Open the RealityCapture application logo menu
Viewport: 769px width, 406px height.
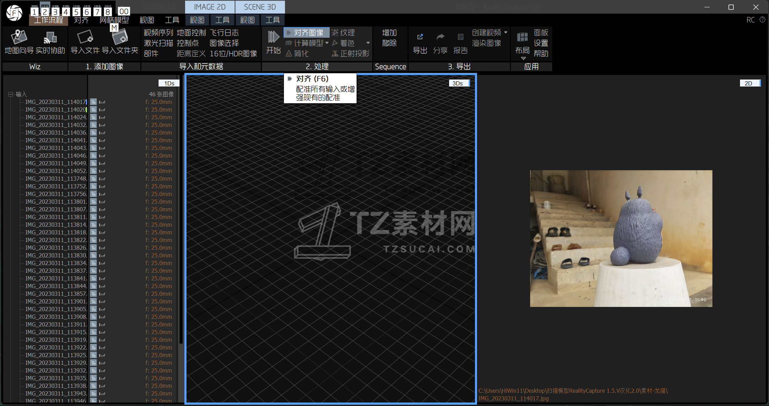point(14,13)
